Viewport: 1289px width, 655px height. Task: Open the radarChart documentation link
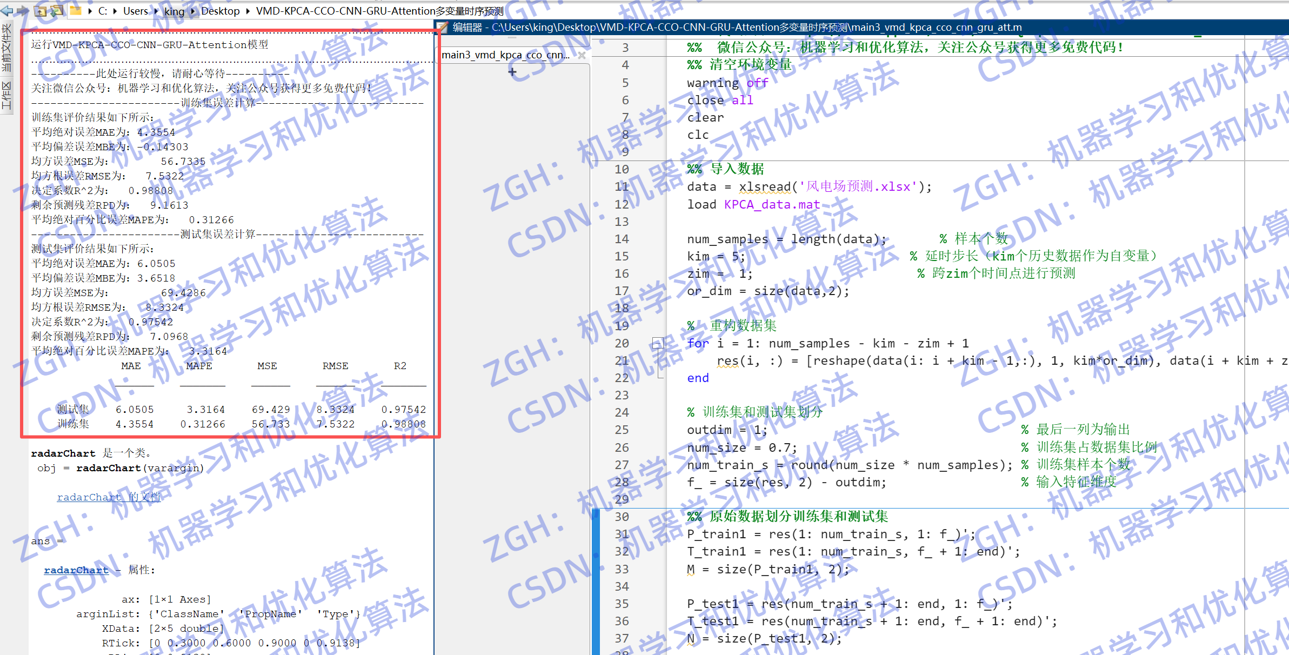(108, 497)
